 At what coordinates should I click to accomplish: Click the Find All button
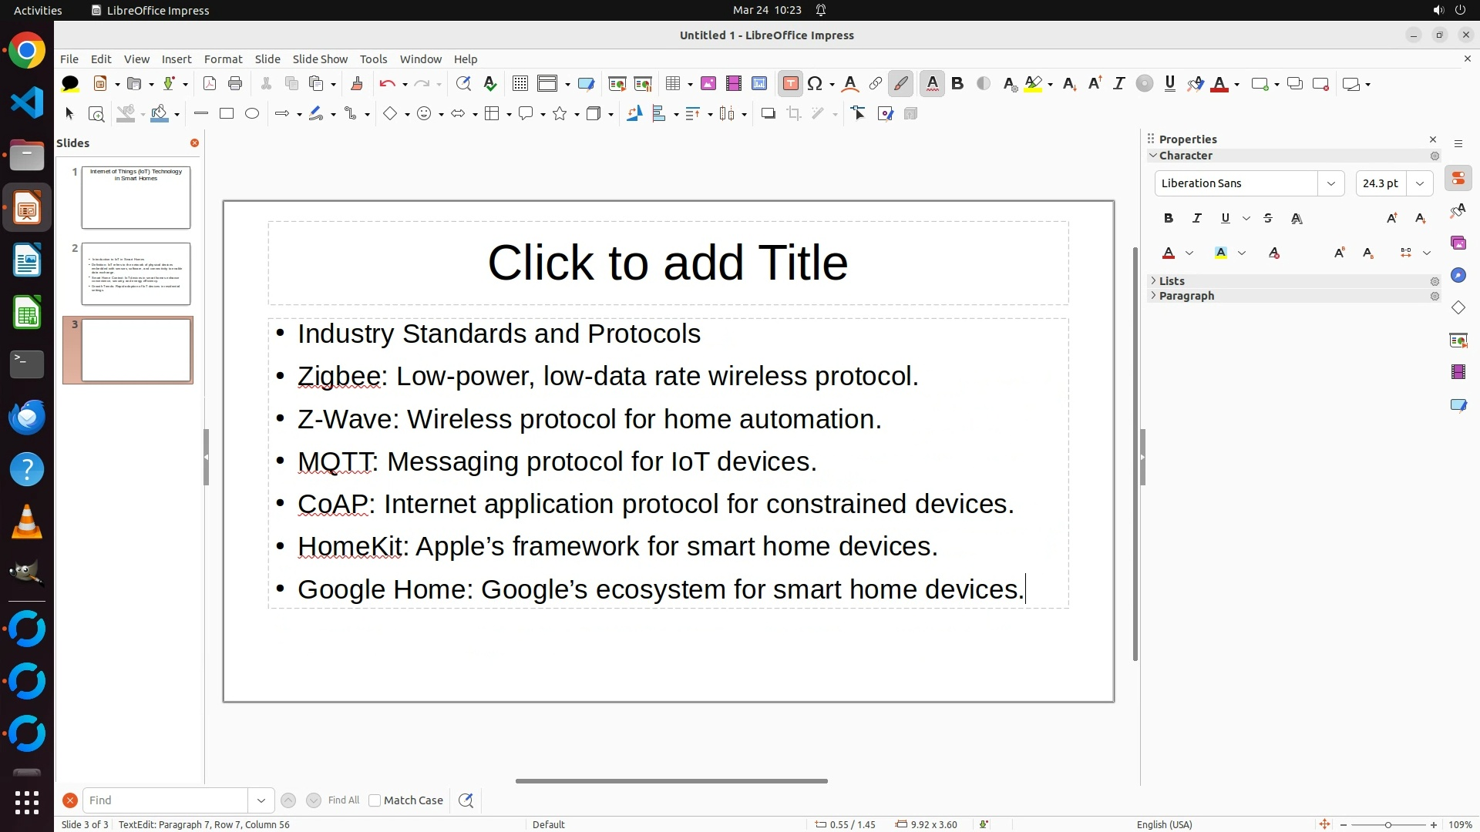(343, 800)
